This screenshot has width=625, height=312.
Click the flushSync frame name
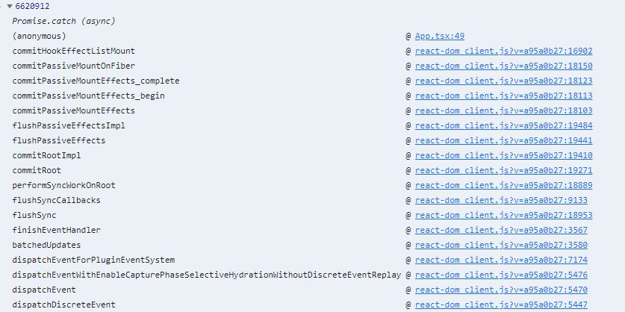[x=34, y=215]
